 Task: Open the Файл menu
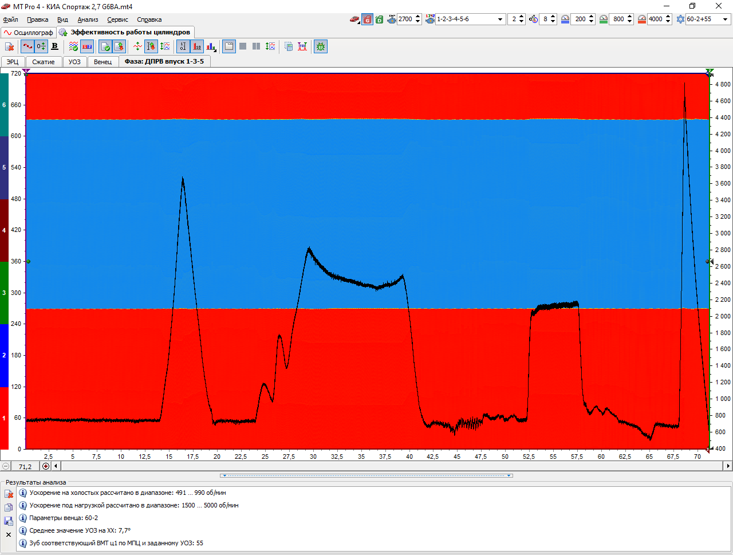click(10, 19)
